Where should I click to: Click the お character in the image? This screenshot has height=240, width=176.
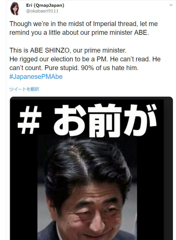pos(70,120)
